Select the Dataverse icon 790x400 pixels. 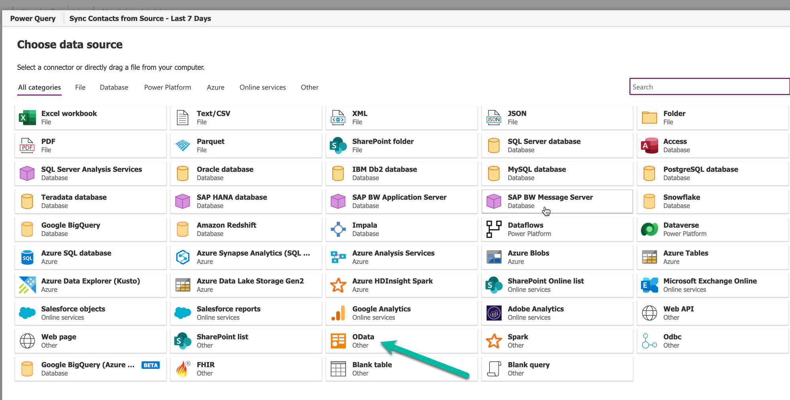[649, 229]
